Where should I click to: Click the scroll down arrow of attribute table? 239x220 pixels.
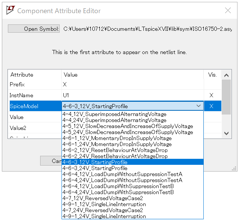[x=226, y=133]
